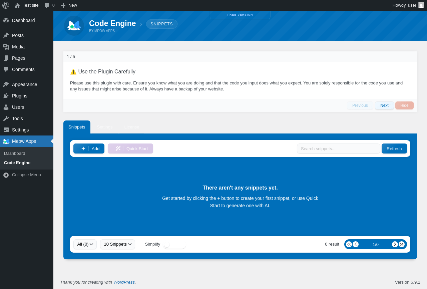Click the WordPress logo icon

pyautogui.click(x=6, y=5)
